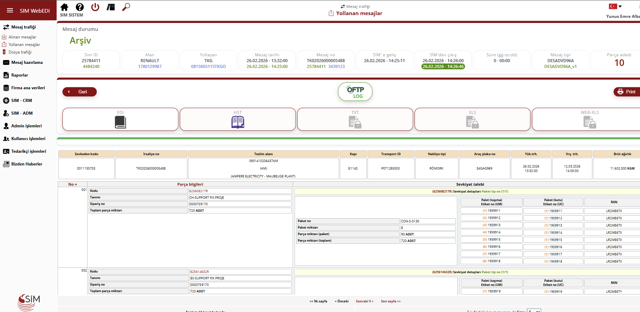Open the binders archive icon

pyautogui.click(x=110, y=7)
